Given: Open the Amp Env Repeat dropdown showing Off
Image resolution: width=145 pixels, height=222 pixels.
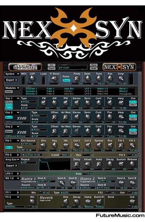Looking at the screenshot, I should [29, 162].
